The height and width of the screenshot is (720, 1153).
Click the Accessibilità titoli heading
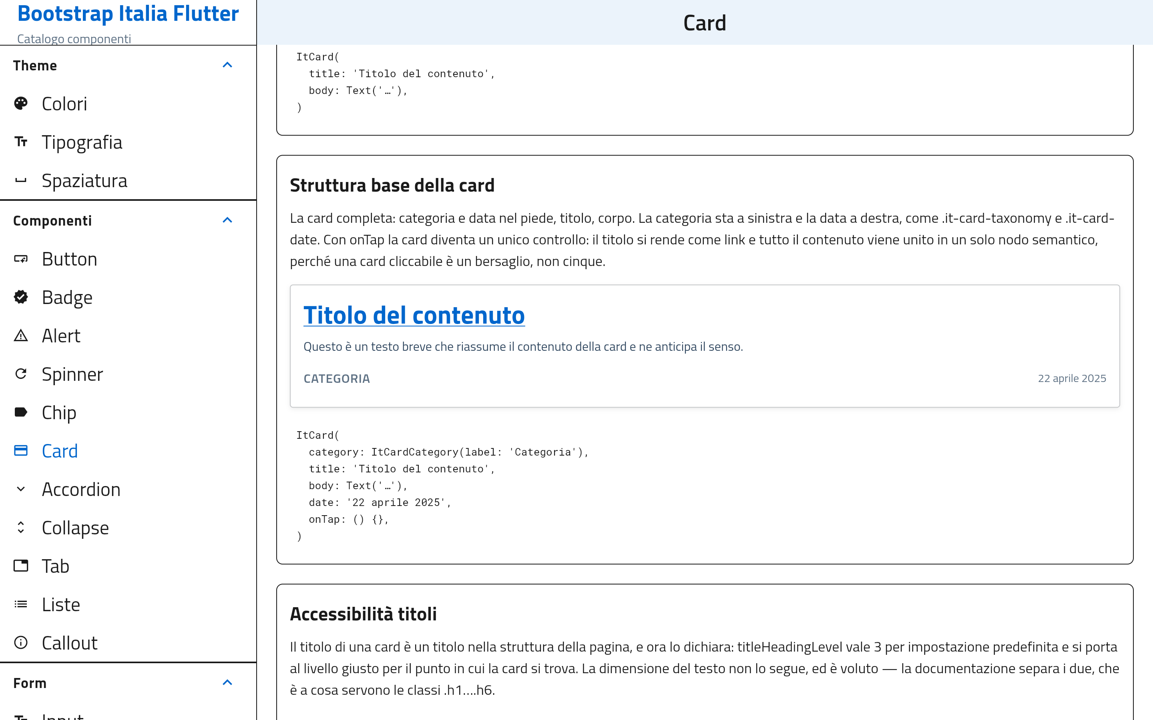pos(363,614)
